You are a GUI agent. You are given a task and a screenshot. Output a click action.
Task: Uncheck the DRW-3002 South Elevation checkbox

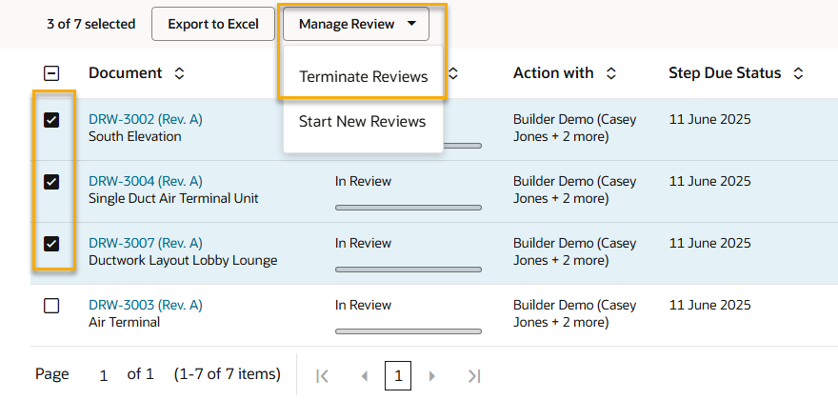pos(52,120)
